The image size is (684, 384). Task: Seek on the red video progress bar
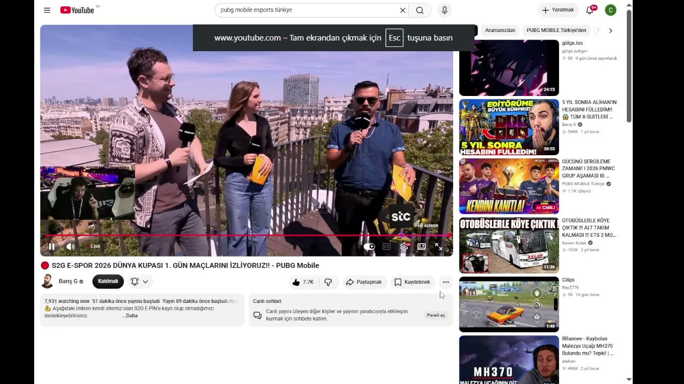(246, 235)
